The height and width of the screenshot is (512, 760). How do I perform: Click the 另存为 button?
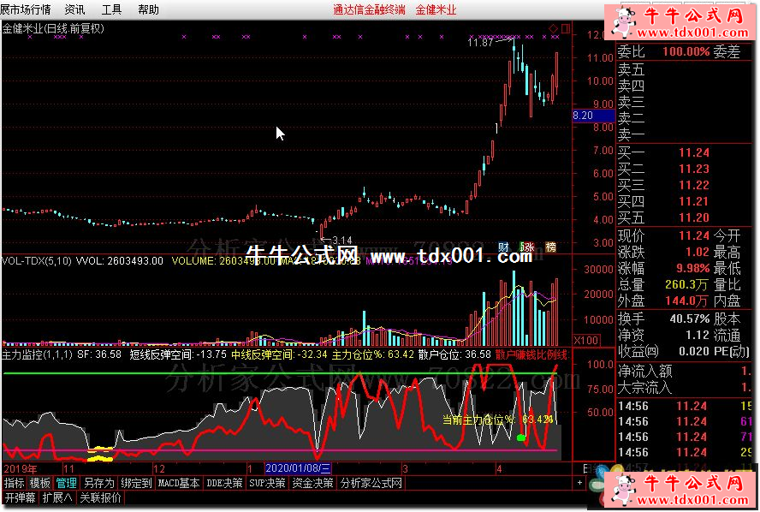coord(99,483)
